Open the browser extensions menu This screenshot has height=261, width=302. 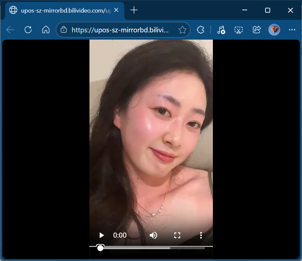click(200, 30)
